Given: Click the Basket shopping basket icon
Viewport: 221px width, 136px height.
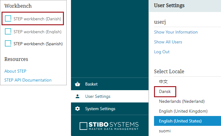Looking at the screenshot, I should point(77,84).
